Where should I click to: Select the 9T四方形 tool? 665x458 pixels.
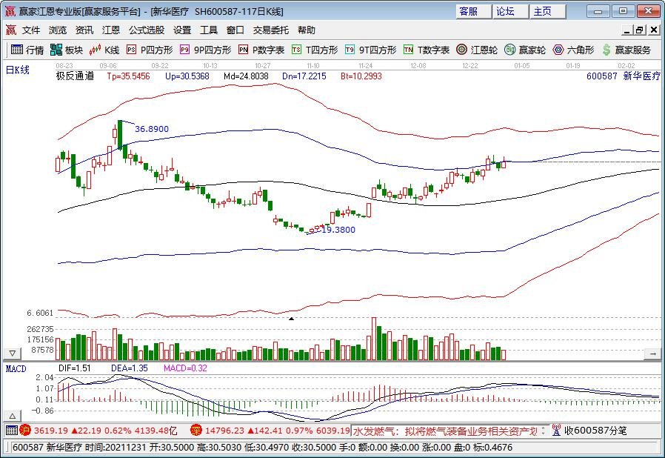(370, 50)
